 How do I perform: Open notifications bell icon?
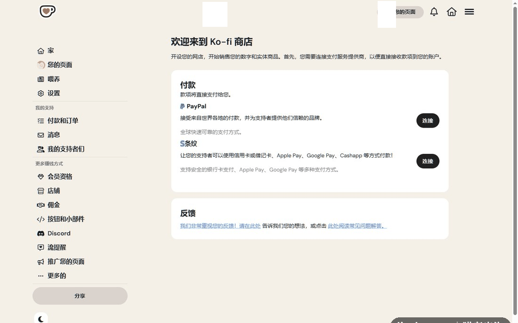tap(434, 12)
